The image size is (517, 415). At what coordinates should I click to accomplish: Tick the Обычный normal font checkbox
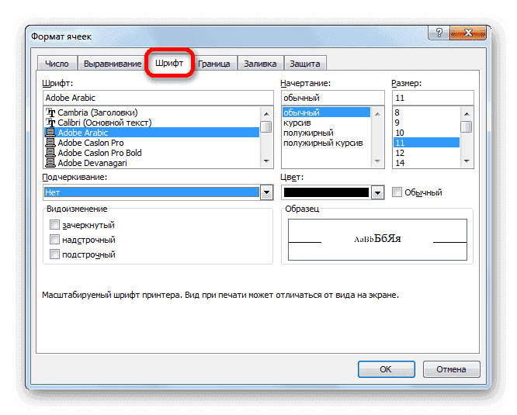tap(397, 192)
